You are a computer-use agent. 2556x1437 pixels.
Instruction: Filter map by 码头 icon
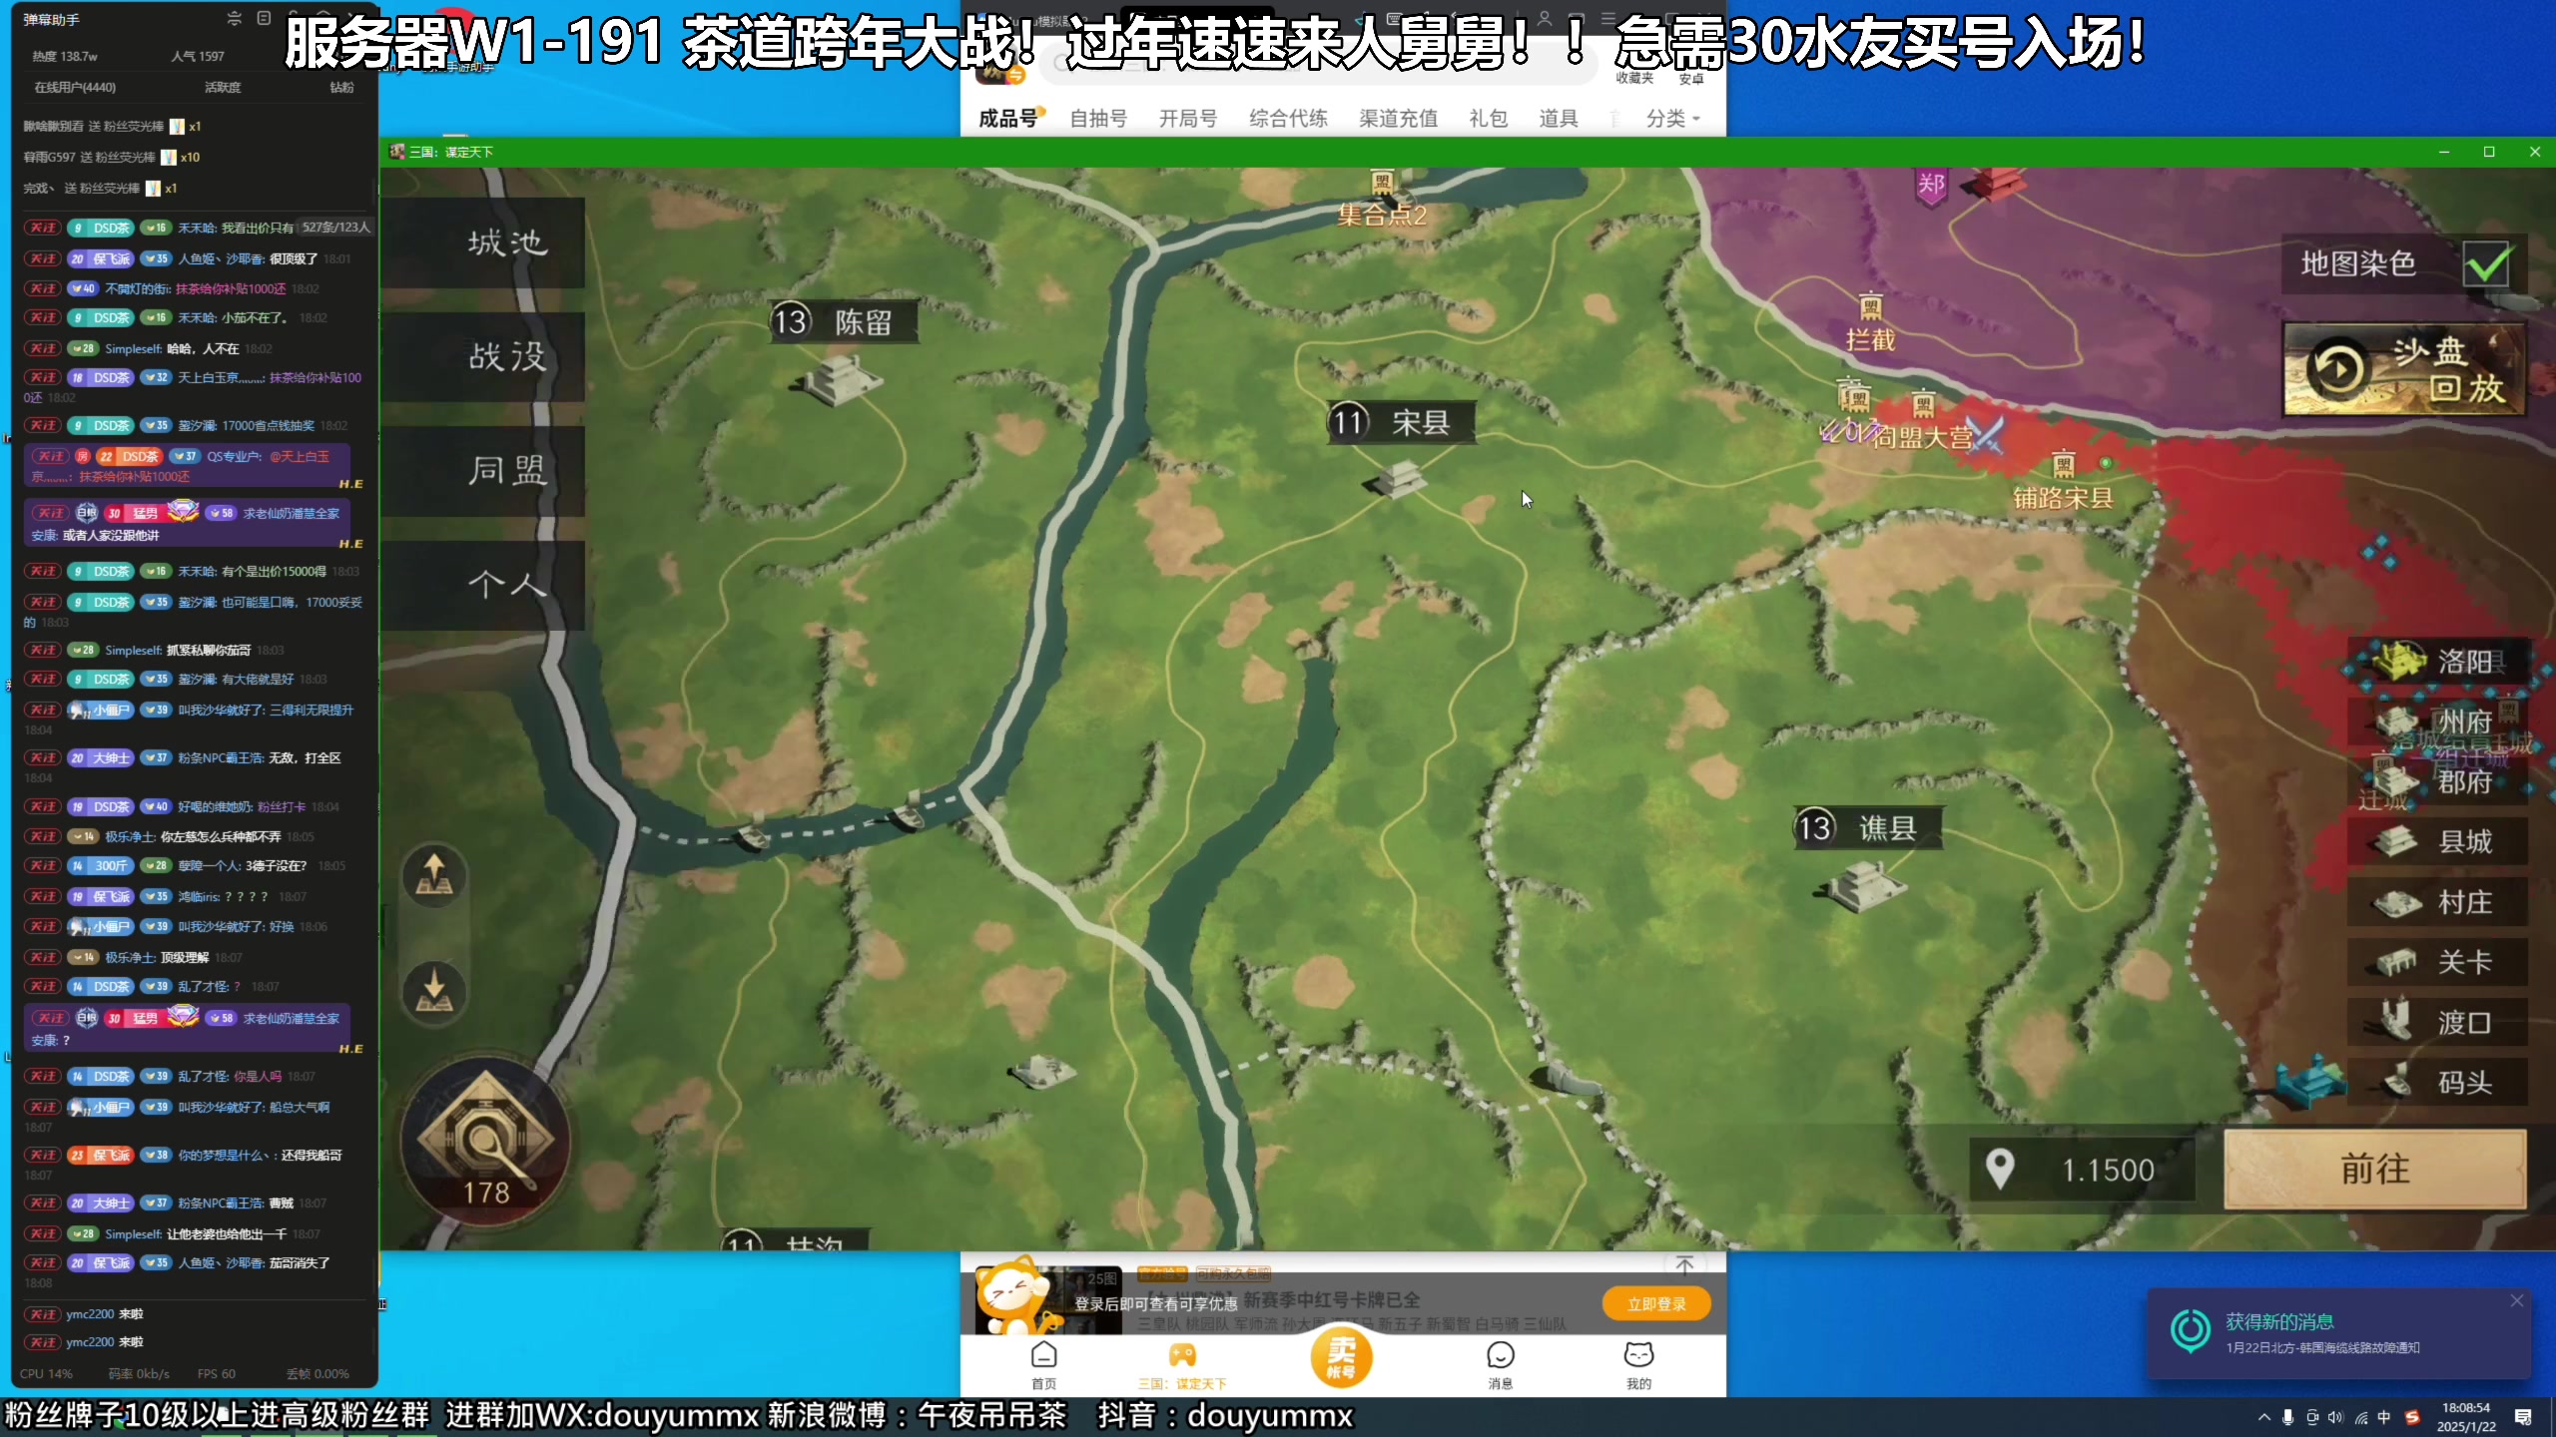2439,1082
